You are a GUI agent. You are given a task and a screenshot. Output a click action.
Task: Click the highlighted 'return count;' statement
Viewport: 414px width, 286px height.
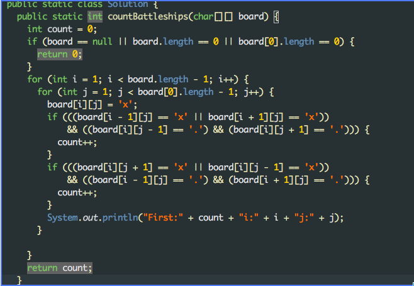(x=60, y=268)
